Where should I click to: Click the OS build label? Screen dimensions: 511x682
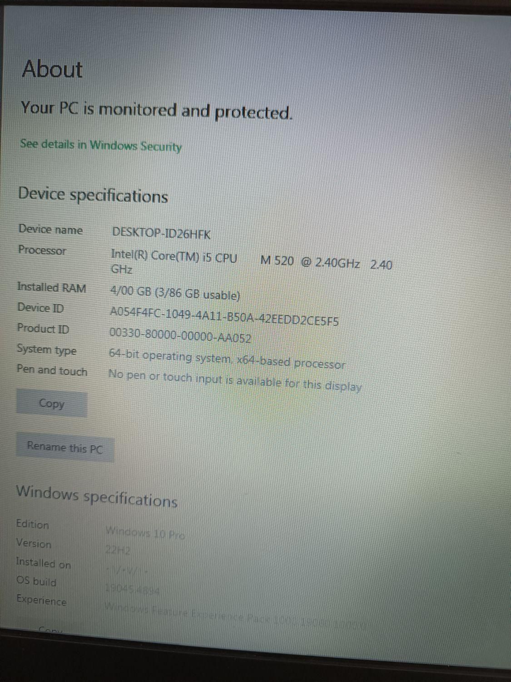36,582
